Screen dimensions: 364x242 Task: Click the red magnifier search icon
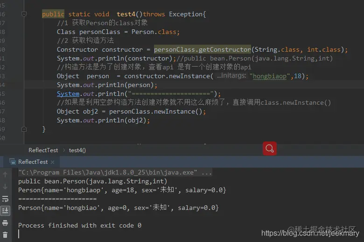click(270, 148)
